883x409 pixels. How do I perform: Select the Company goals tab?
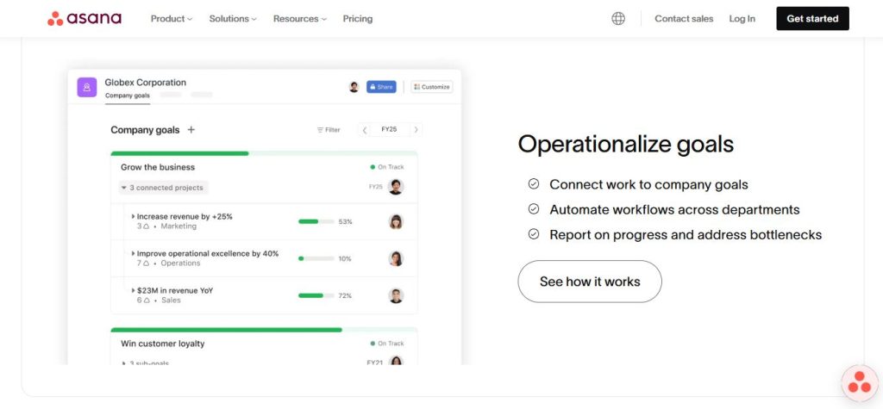point(127,96)
